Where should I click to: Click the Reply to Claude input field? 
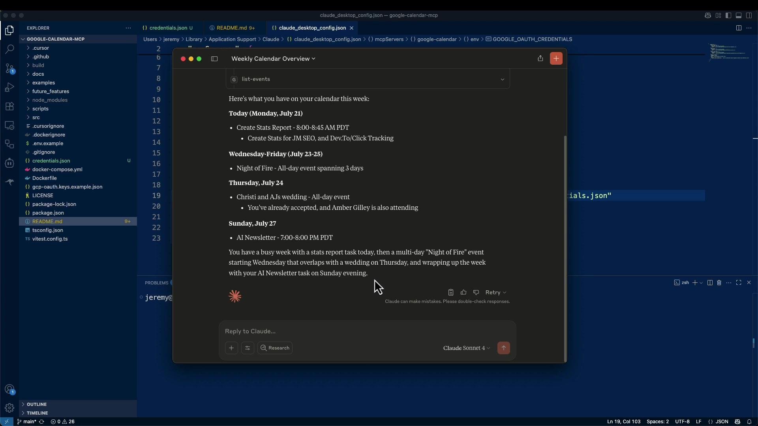point(367,331)
